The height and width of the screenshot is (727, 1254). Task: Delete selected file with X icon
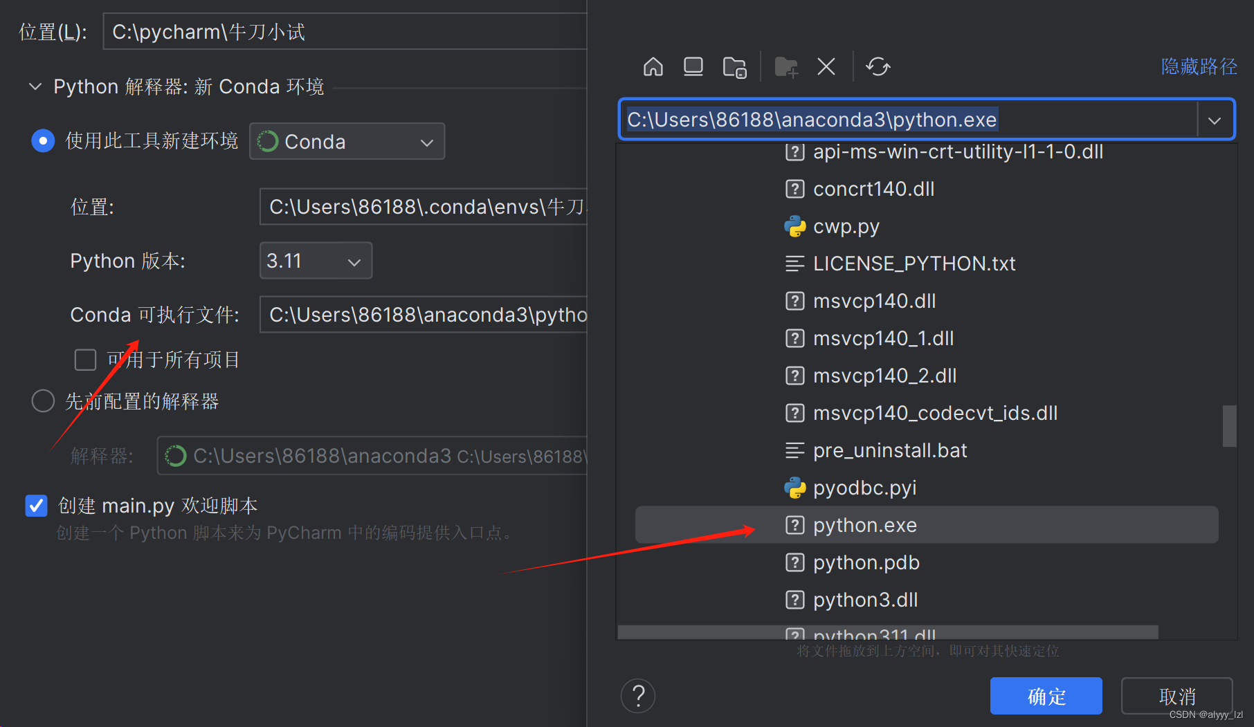coord(826,67)
